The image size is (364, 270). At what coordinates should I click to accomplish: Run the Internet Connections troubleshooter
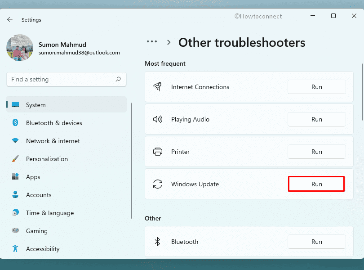pyautogui.click(x=317, y=87)
